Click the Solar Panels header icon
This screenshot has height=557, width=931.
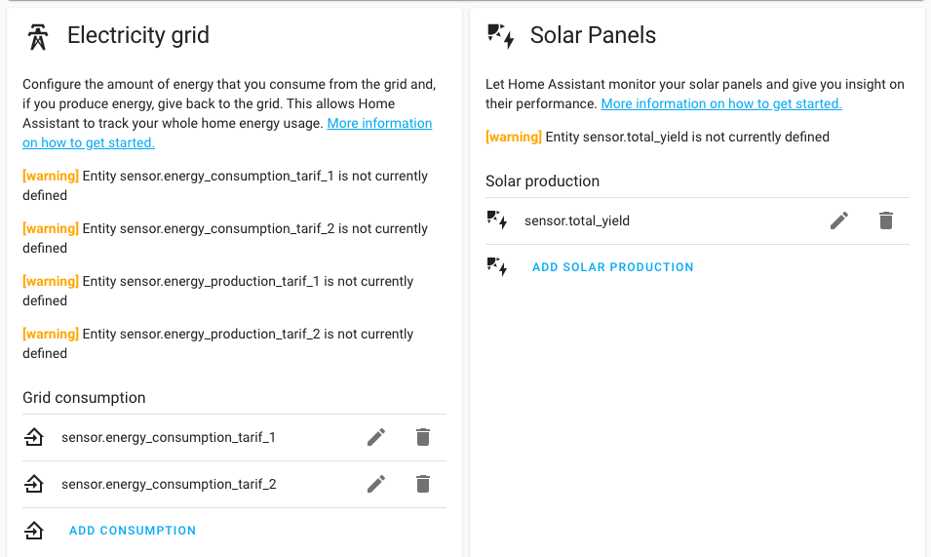[501, 37]
